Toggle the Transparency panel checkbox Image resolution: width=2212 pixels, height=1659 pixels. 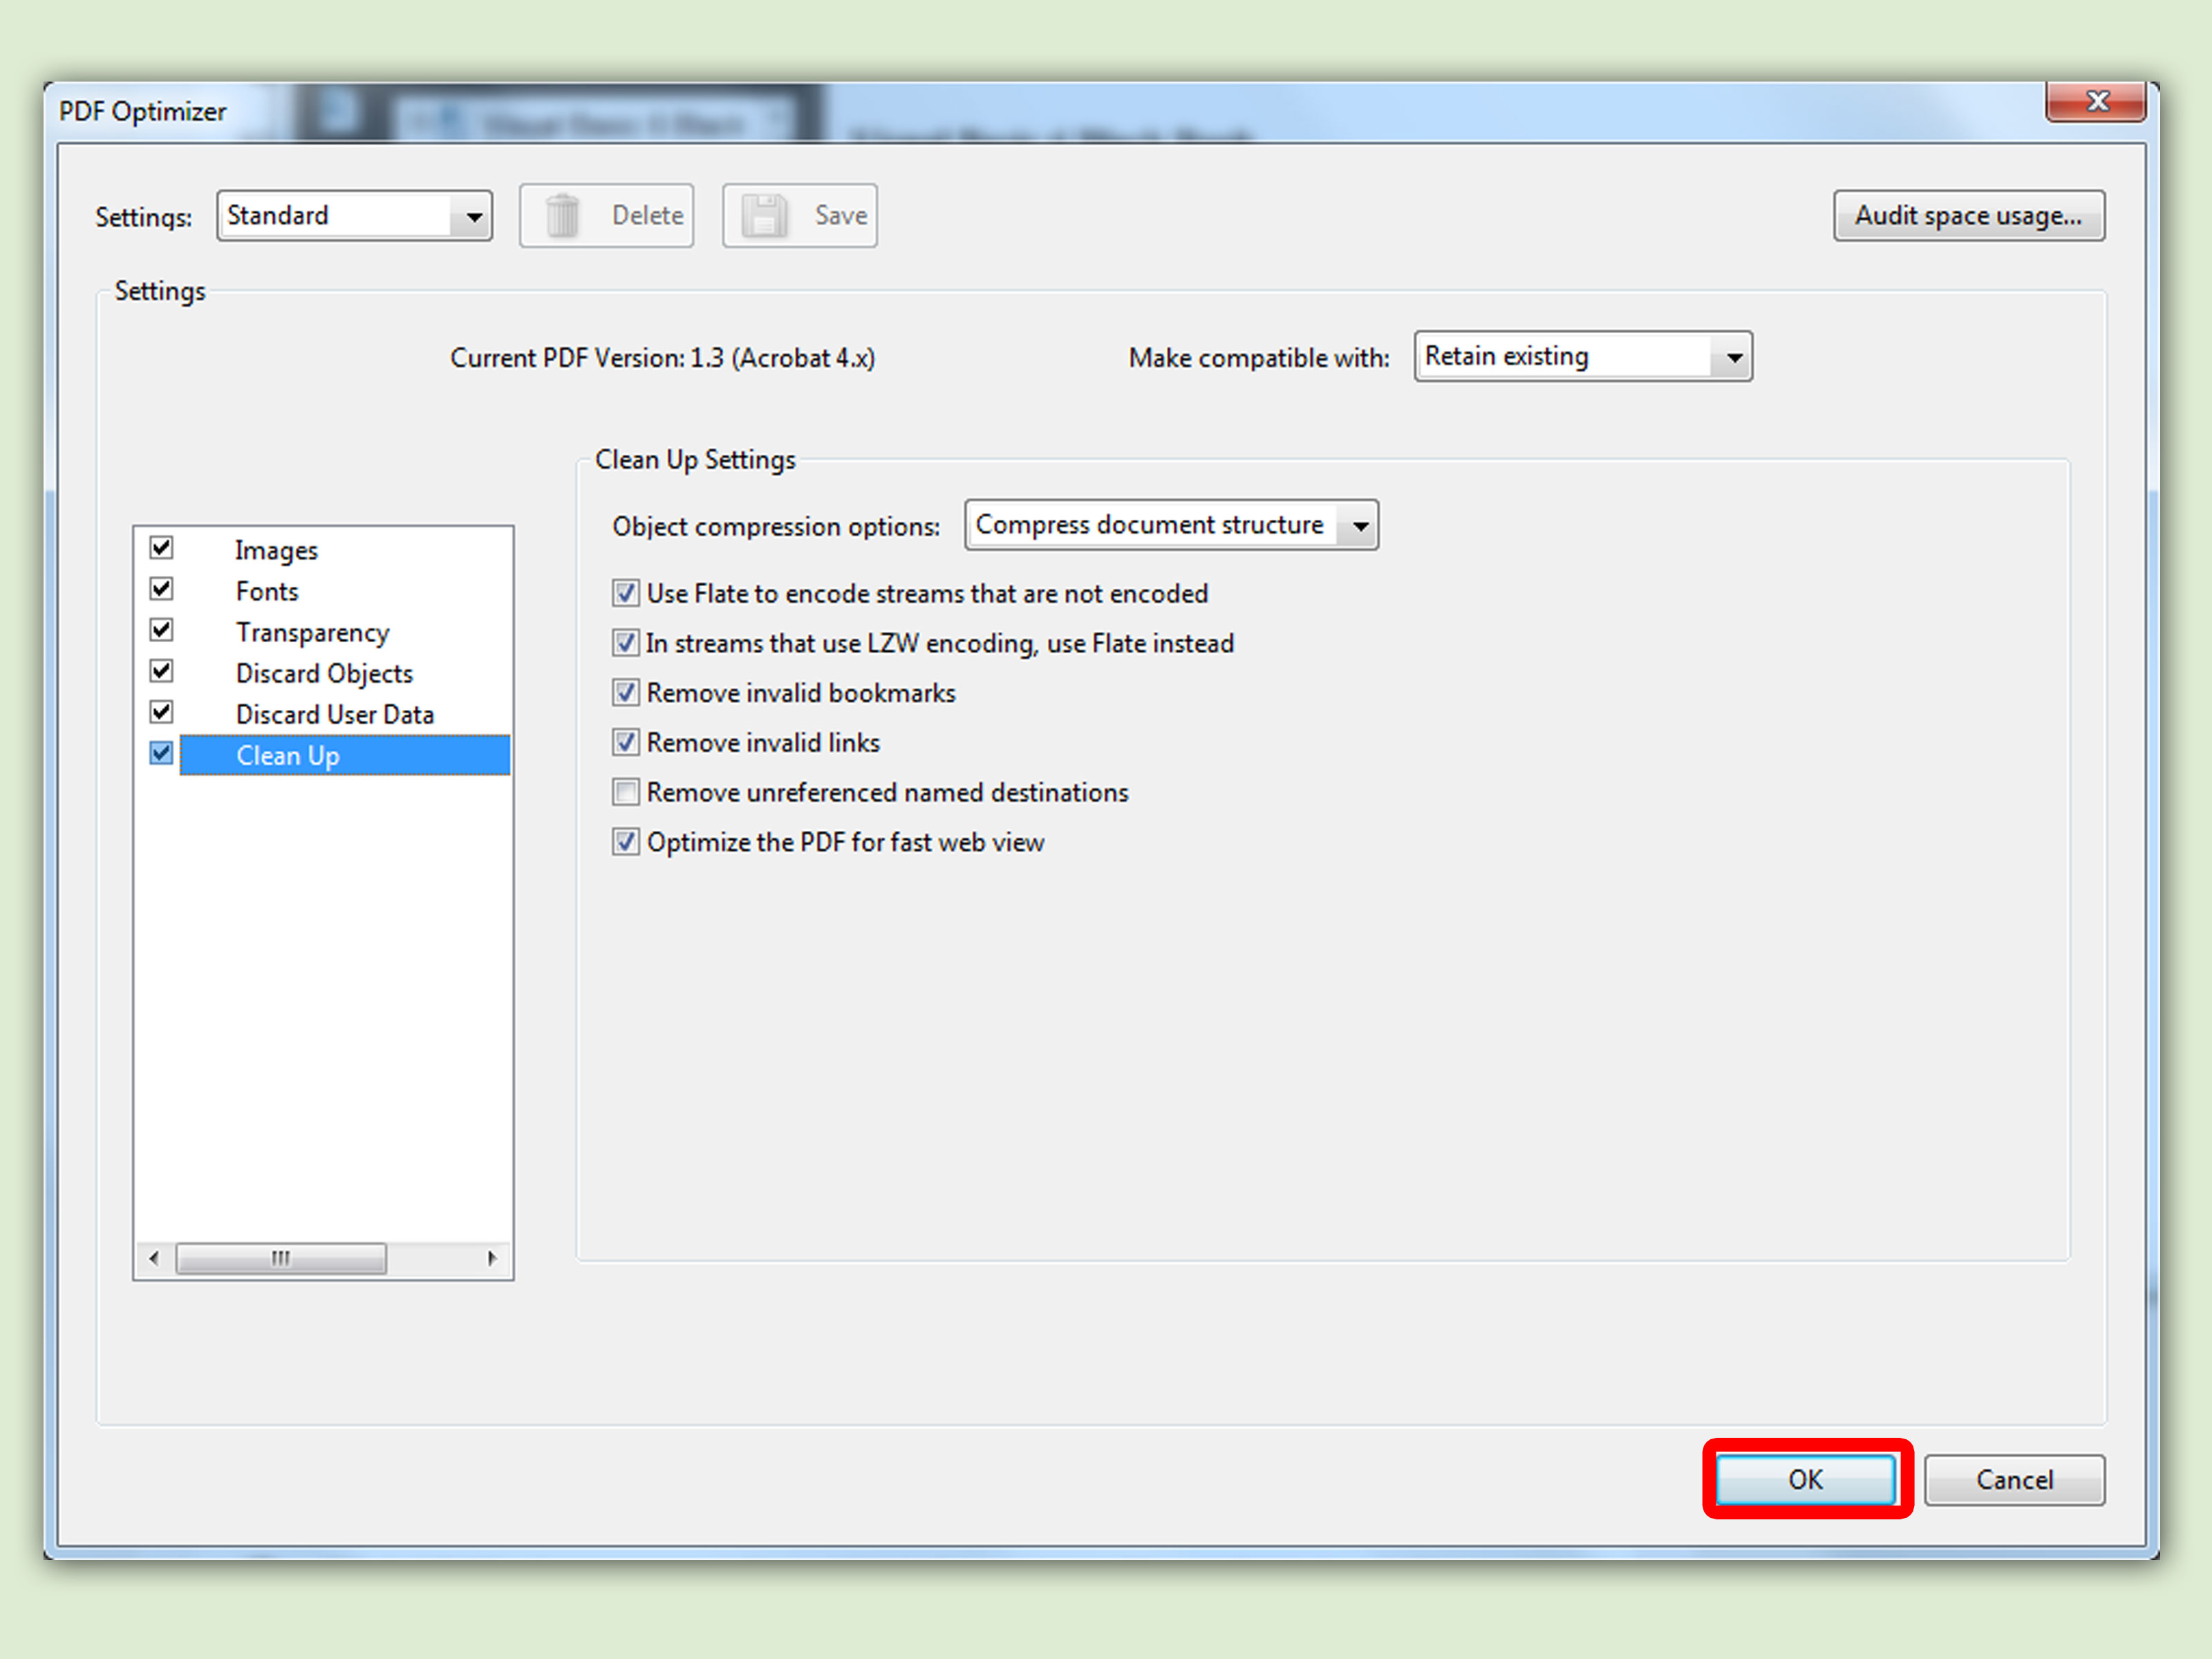pyautogui.click(x=162, y=630)
